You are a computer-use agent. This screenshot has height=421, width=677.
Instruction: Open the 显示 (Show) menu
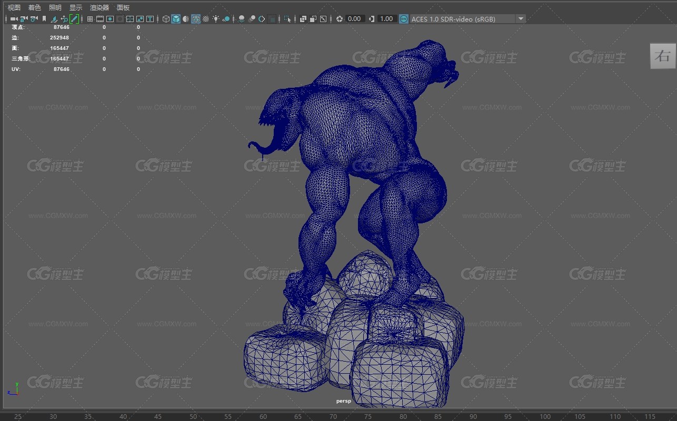click(76, 7)
